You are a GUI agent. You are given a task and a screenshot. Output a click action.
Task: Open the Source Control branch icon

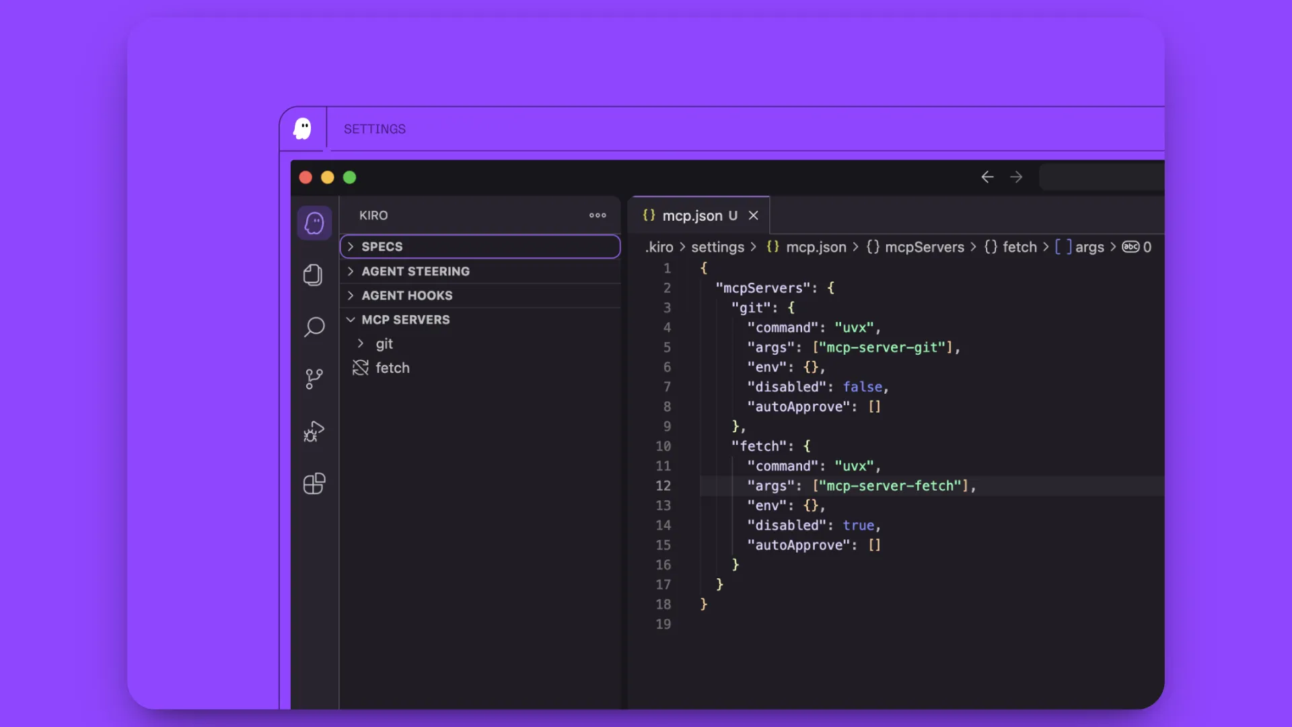click(314, 379)
